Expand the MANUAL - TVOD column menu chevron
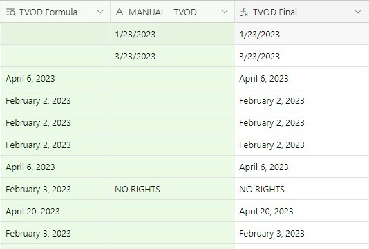This screenshot has height=249, width=369. [225, 12]
